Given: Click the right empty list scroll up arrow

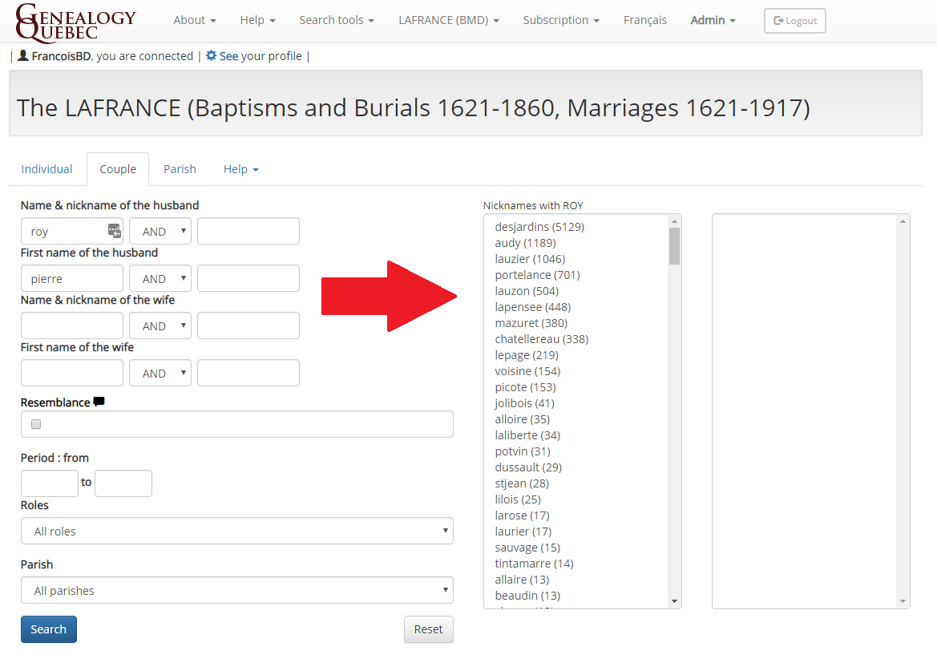Looking at the screenshot, I should click(903, 221).
